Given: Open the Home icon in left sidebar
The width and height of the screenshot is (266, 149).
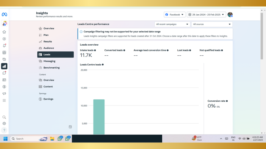Looking at the screenshot, I should pyautogui.click(x=4, y=32).
